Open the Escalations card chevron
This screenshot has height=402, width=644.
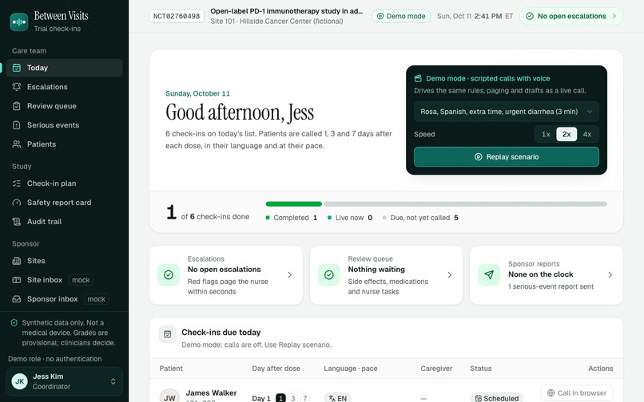[x=289, y=275]
